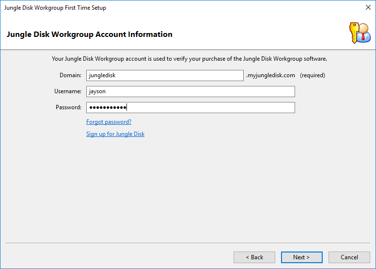This screenshot has height=269, width=376.
Task: Close the setup wizard window
Action: tap(368, 7)
